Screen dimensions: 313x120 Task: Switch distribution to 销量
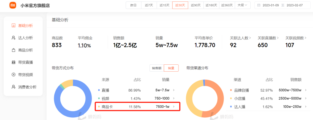pos(171,68)
